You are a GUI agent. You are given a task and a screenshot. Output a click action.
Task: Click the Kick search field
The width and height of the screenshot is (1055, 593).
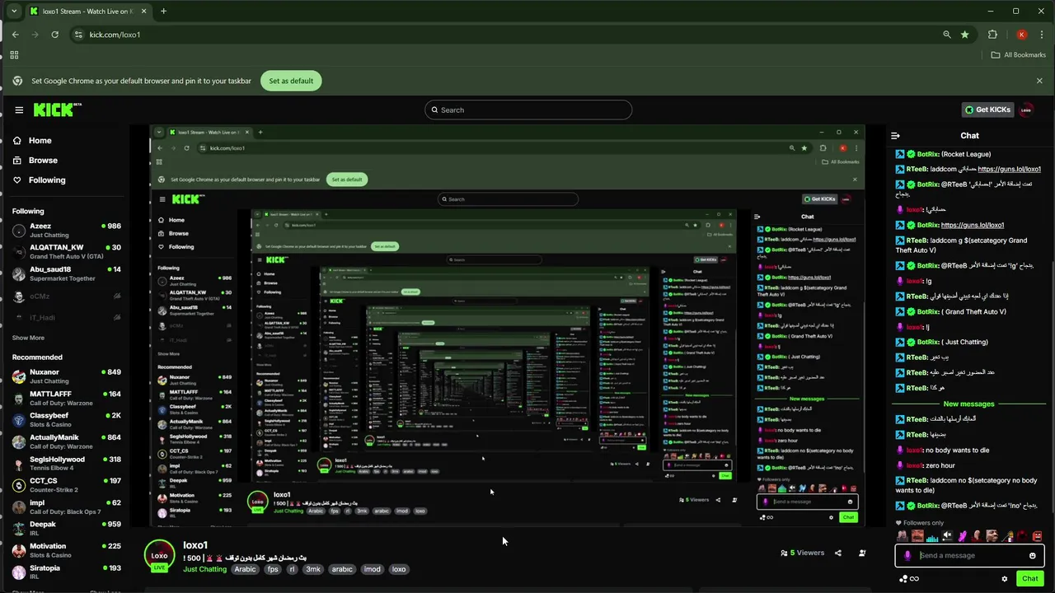[x=528, y=110]
